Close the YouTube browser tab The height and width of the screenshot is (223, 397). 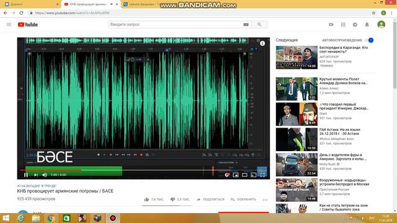point(117,4)
